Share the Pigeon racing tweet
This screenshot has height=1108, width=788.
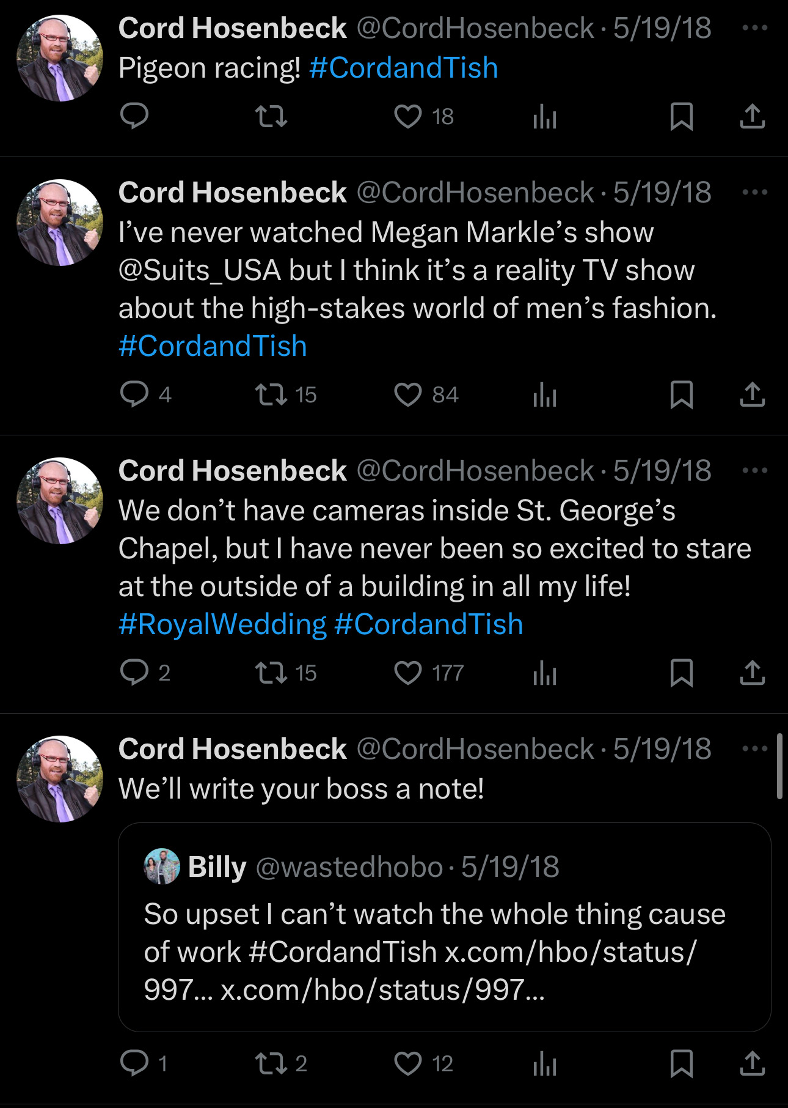tap(752, 116)
